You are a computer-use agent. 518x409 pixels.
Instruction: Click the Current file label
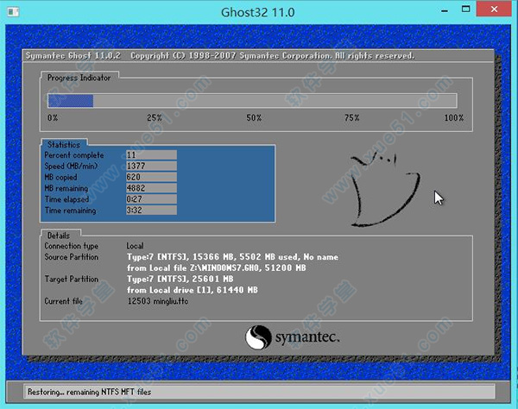pos(63,301)
